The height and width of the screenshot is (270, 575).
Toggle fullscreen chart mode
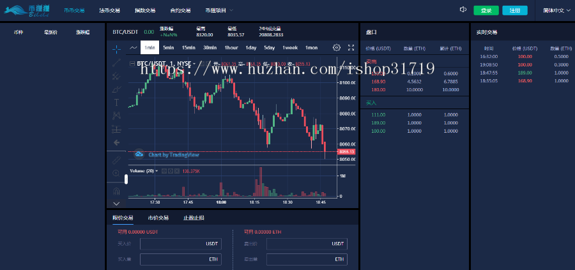[x=351, y=48]
